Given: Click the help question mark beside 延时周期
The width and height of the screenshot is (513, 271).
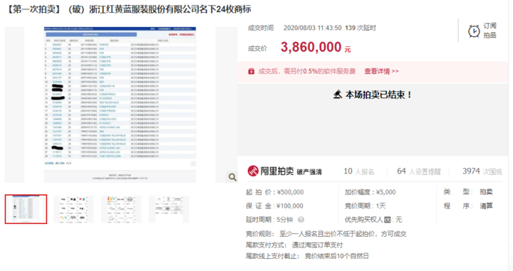Looking at the screenshot, I should (301, 219).
